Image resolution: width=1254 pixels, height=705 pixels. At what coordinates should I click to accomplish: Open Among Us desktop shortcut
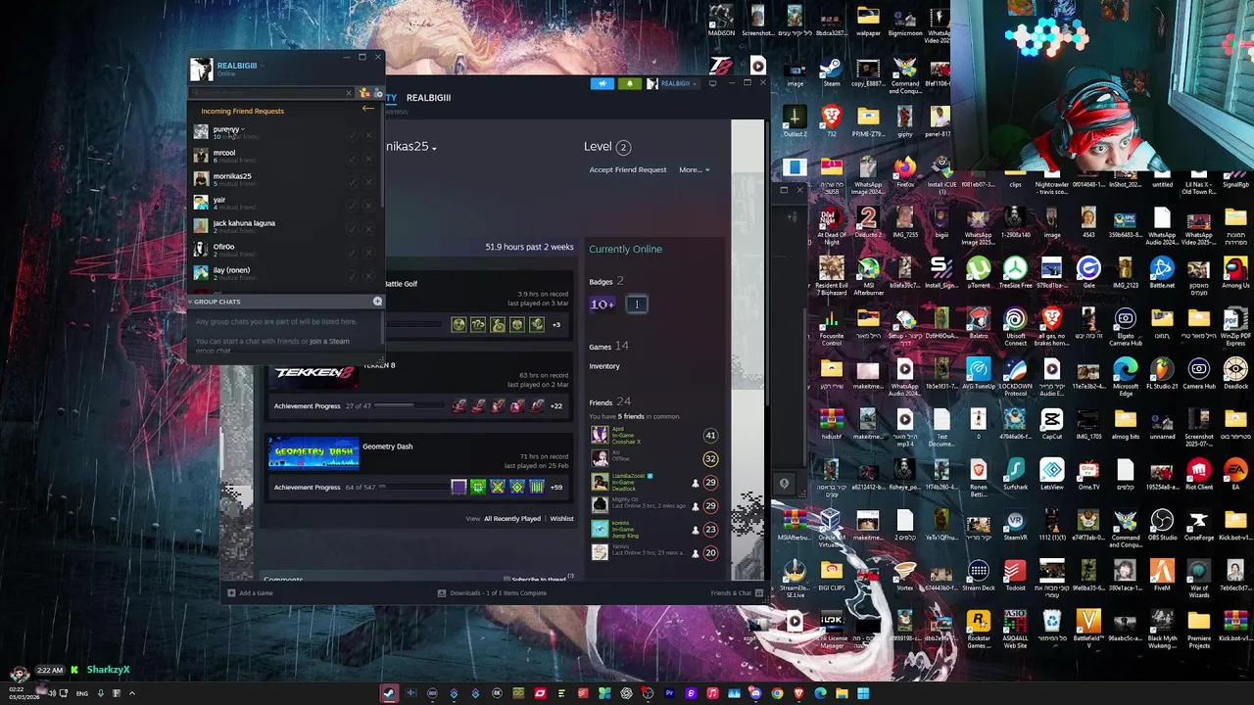[x=1235, y=272]
